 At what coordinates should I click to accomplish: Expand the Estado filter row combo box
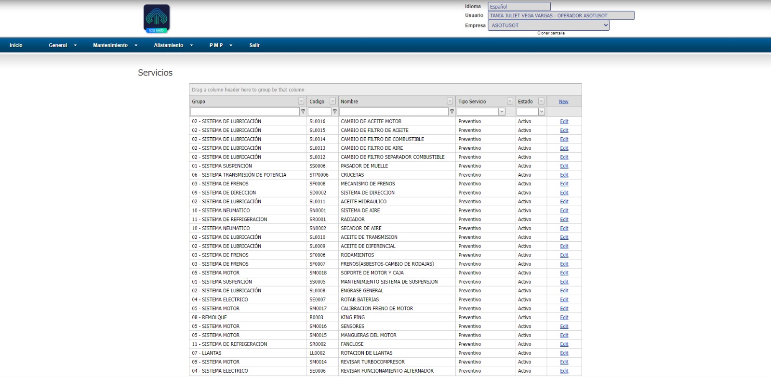coord(541,112)
